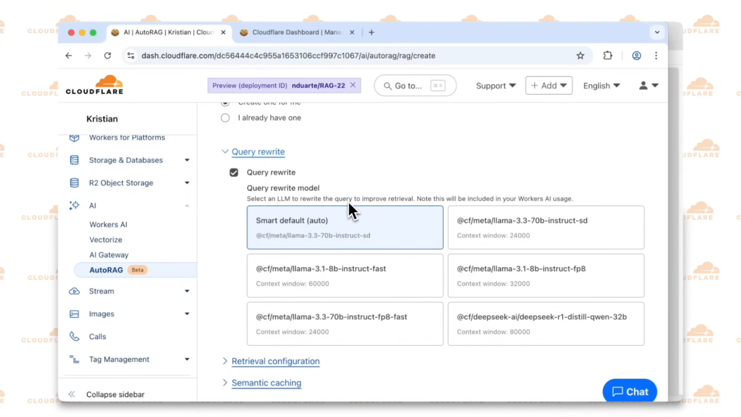741x417 pixels.
Task: Expand R2 Object Storage submenu arrow
Action: (186, 183)
